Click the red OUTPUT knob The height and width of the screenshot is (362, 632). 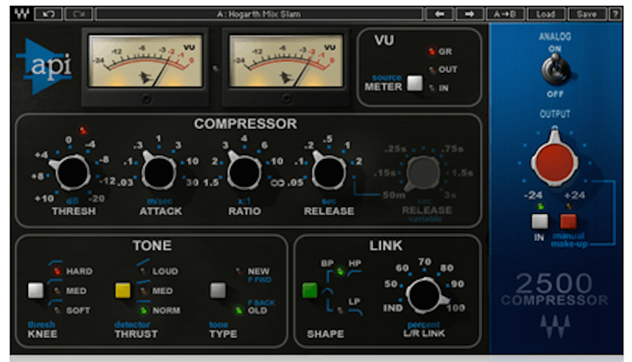(x=554, y=161)
